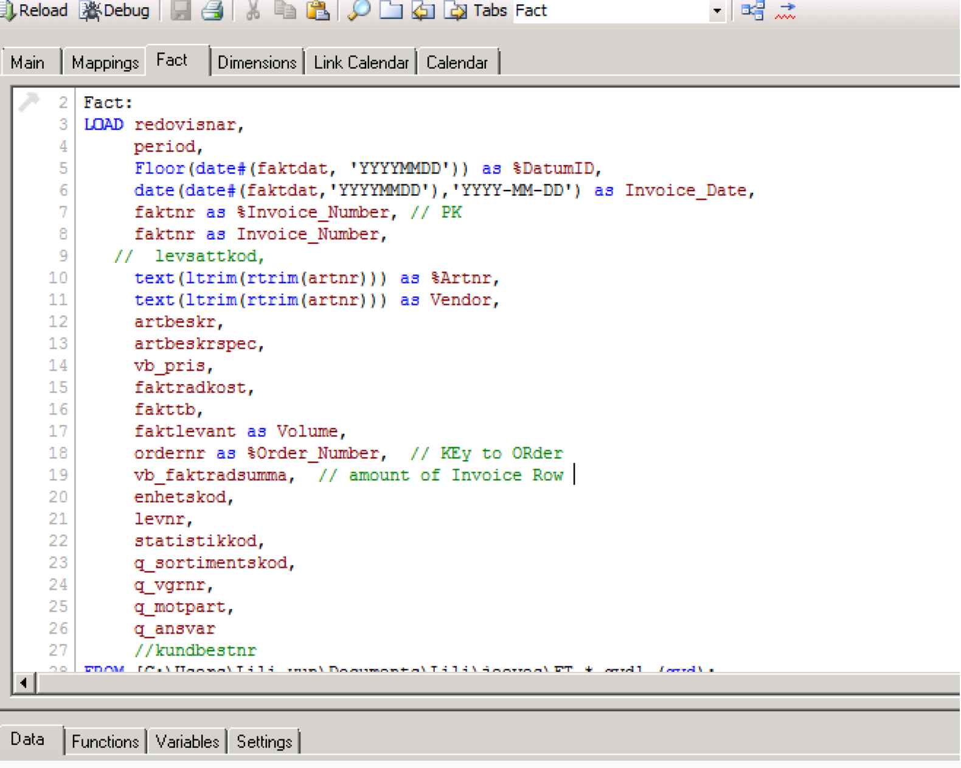Add a new tab icon
Viewport: 961px width, 768px height.
click(x=391, y=10)
